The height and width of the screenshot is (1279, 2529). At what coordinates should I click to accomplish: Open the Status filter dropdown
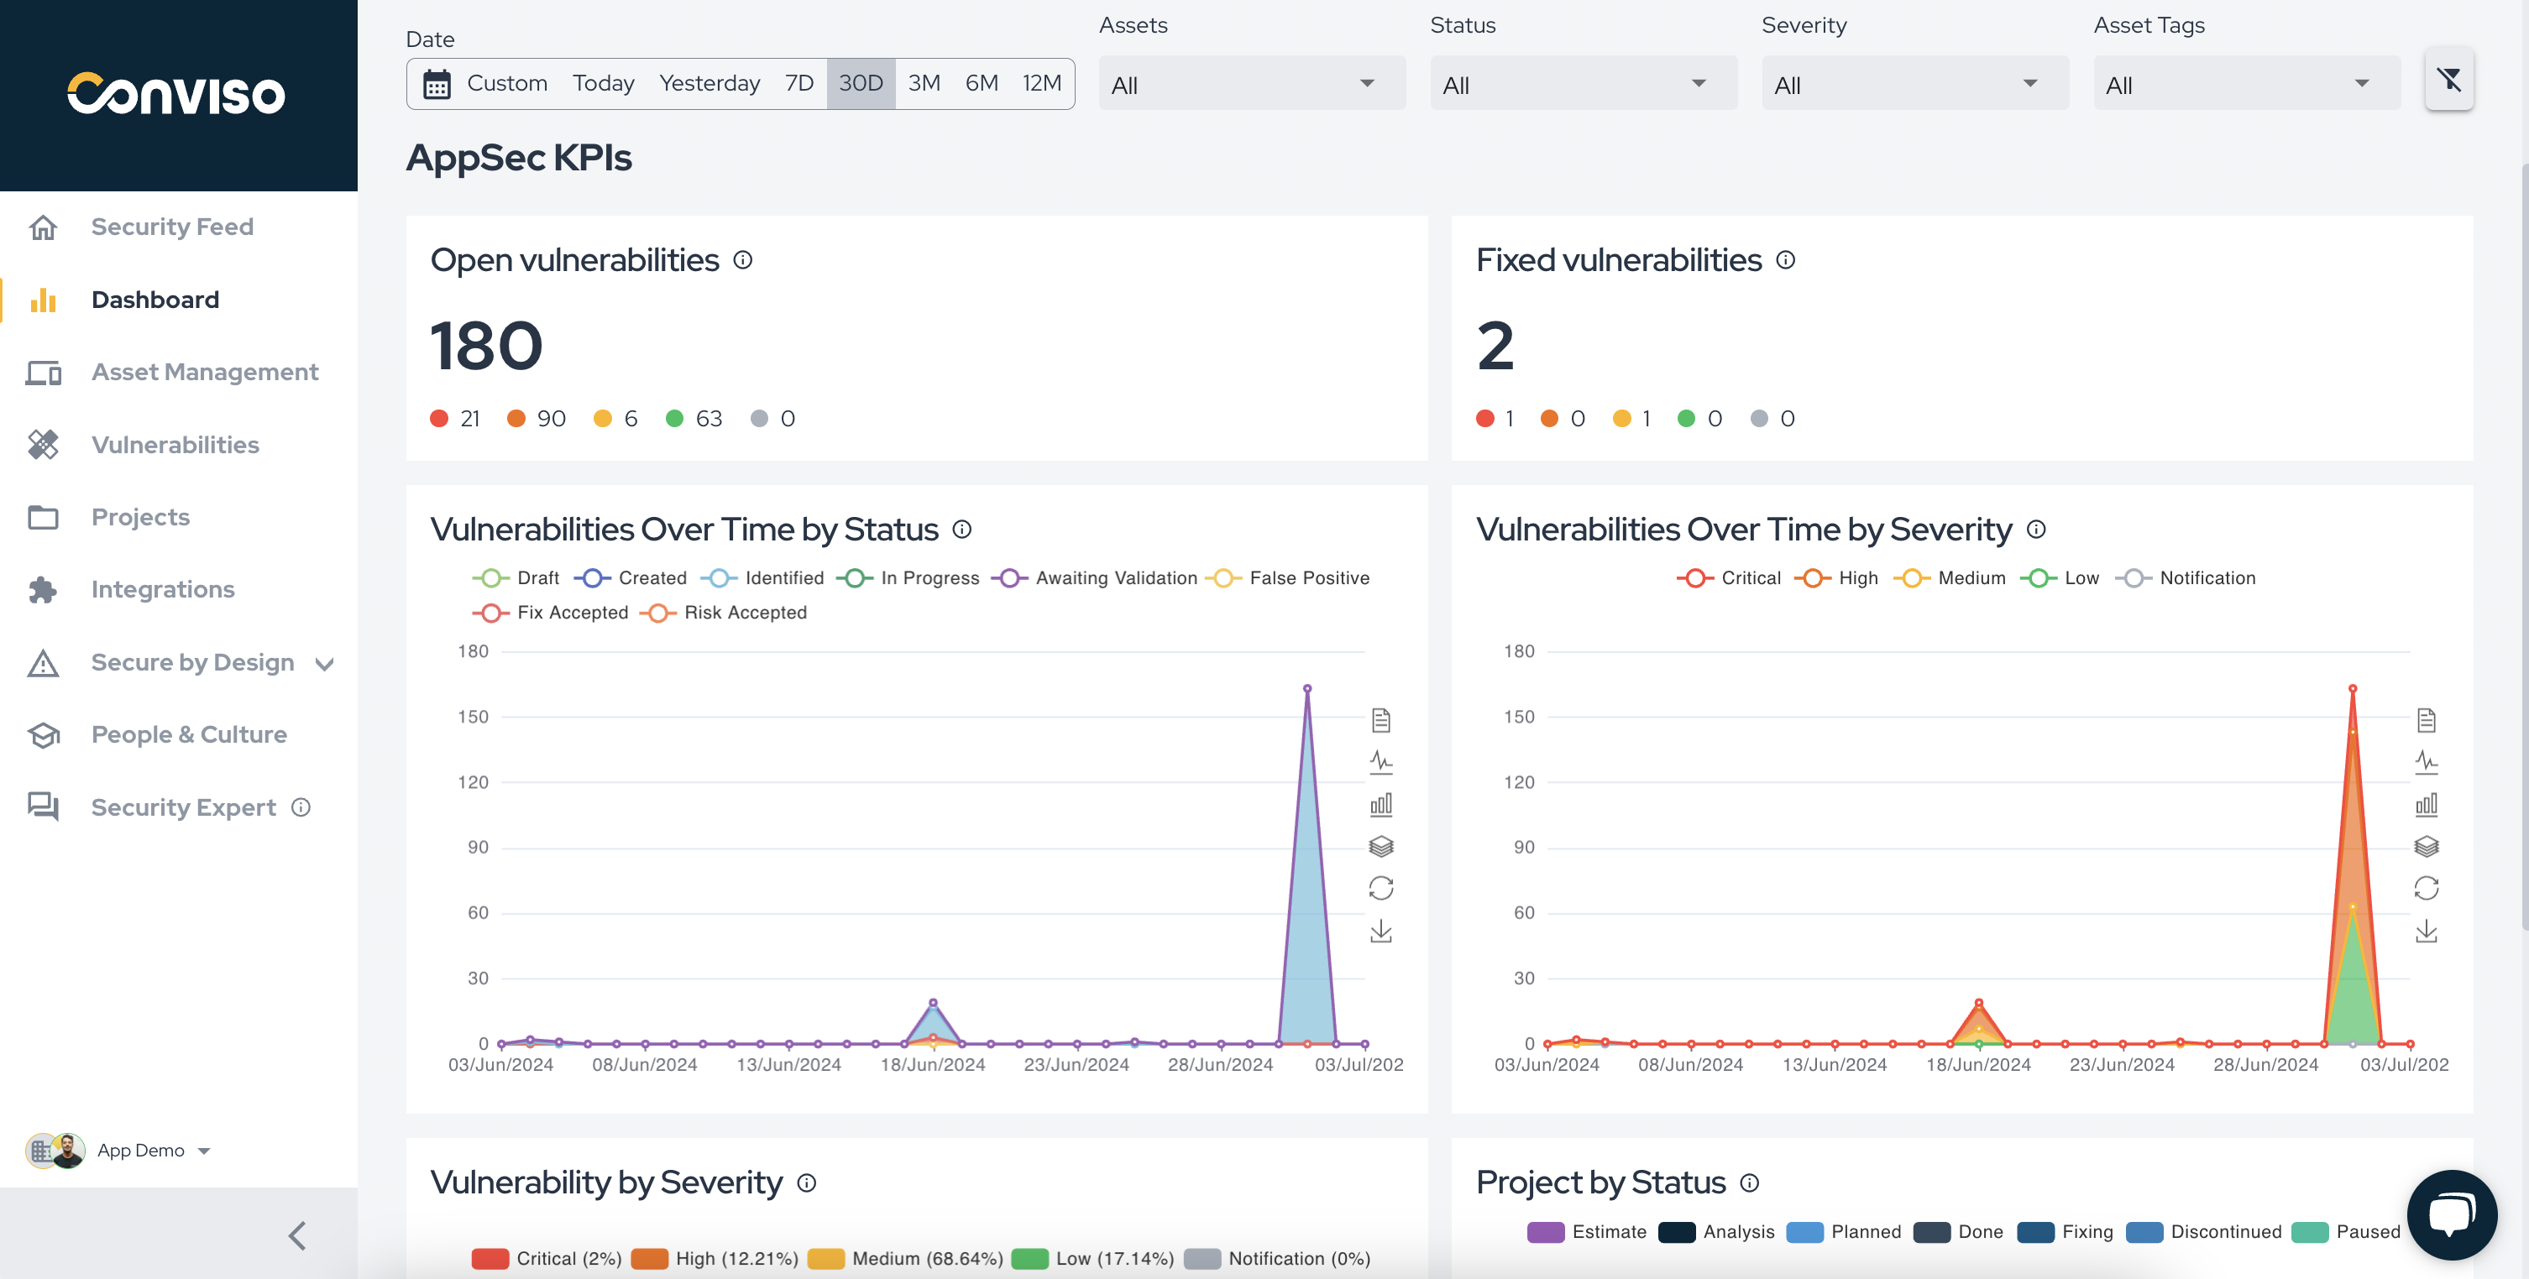[x=1584, y=83]
